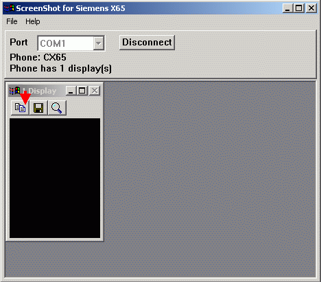Screen dimensions: 321x282
Task: Save the screenshot with floppy icon
Action: [38, 107]
